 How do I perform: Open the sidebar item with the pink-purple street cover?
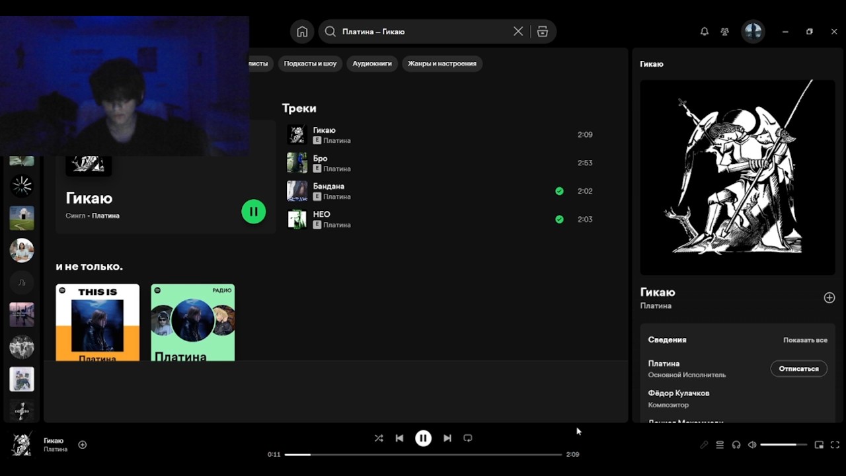[22, 315]
